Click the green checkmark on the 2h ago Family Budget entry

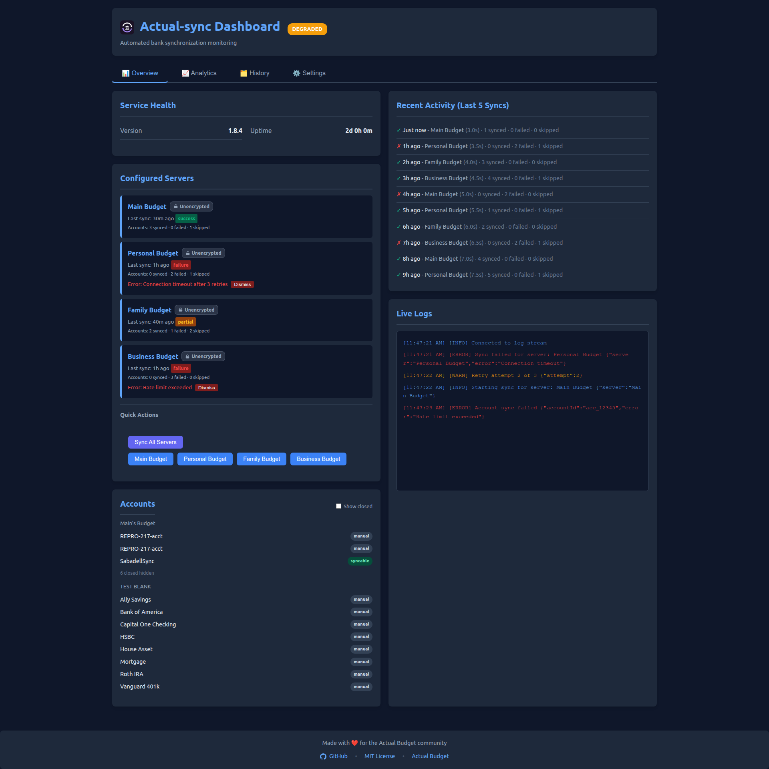point(399,162)
